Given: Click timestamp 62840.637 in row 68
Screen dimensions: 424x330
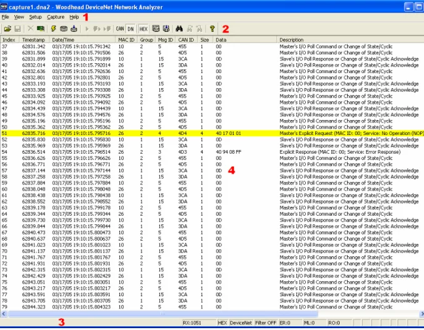Looking at the screenshot, I should click(x=34, y=239).
